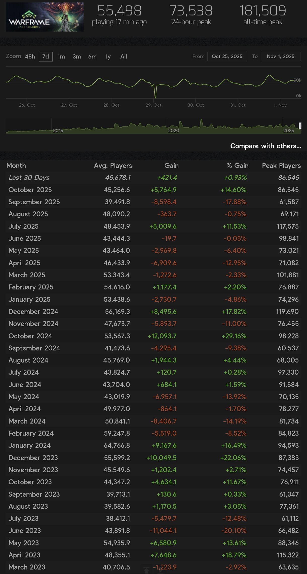This screenshot has width=307, height=574.
Task: Select March 2023 month cell
Action: click(27, 567)
